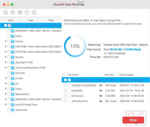This screenshot has height=127, width=150.
Task: Tick the Users folder checkbox
Action: point(9,89)
